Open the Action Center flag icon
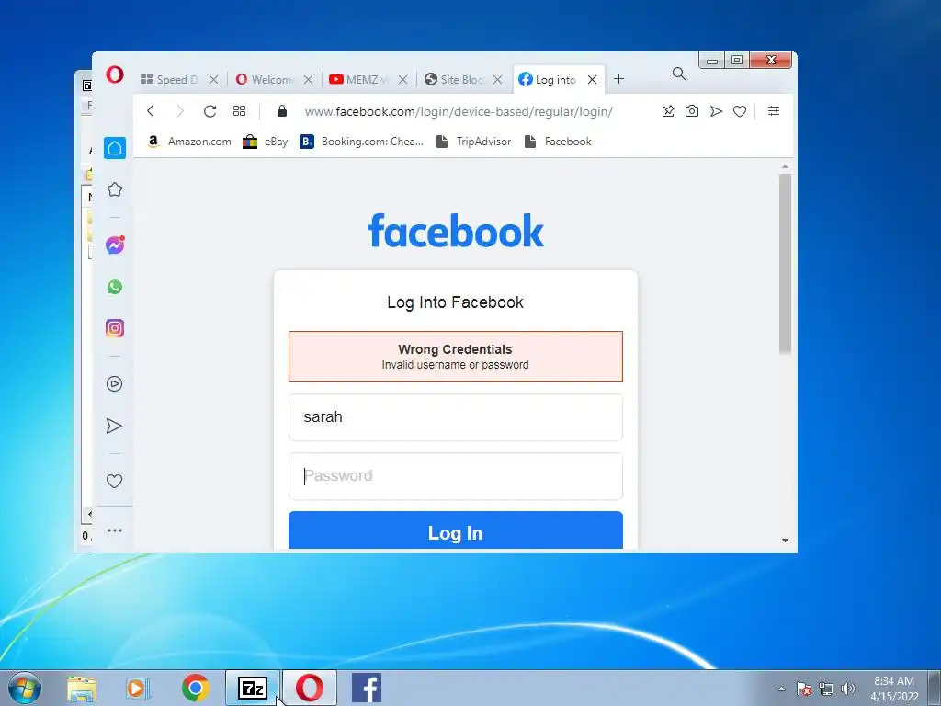 click(x=803, y=689)
